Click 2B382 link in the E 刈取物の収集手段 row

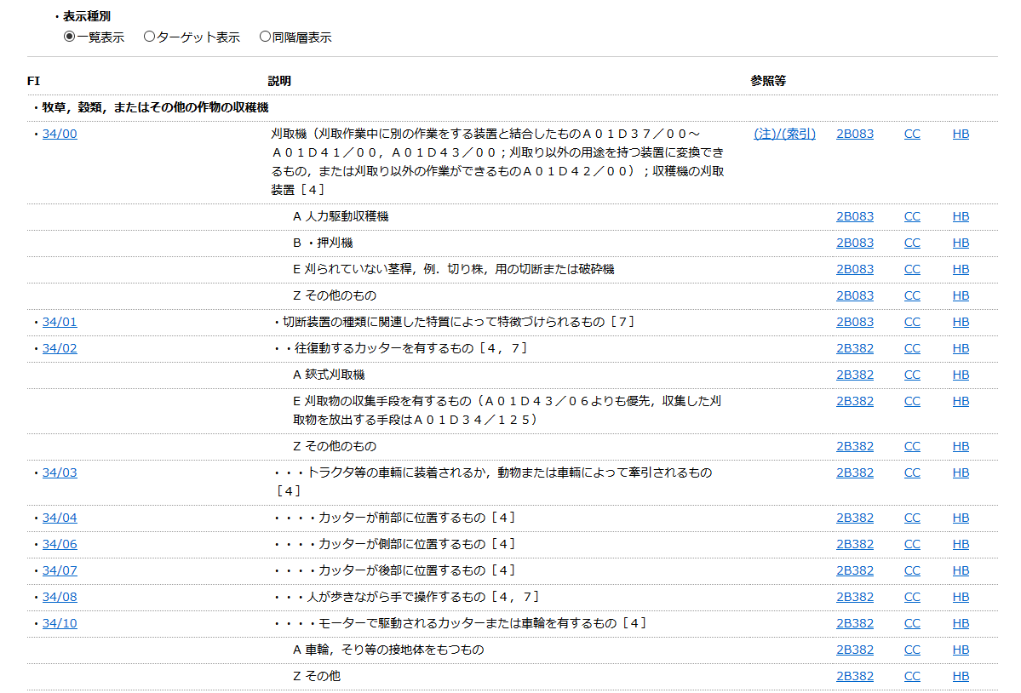tap(855, 401)
